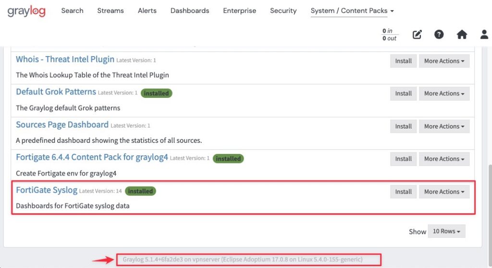Open Fortigate 6.4.4 Content Pack for graylog4
Viewport: 492px width, 268px height.
pos(92,157)
